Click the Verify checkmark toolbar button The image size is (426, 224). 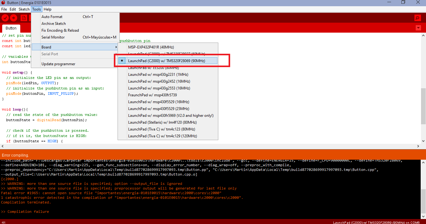[5, 18]
